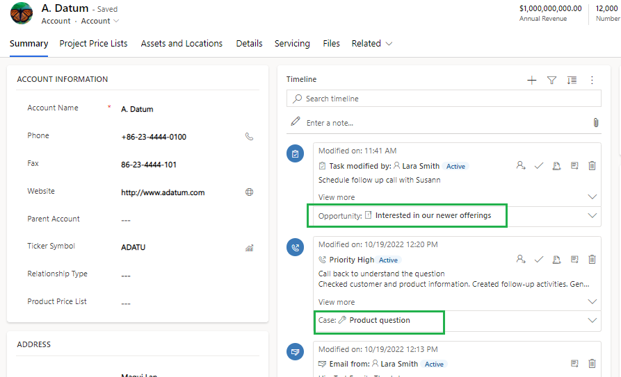
Task: Delete the Email from Lara Smith record
Action: pos(592,364)
